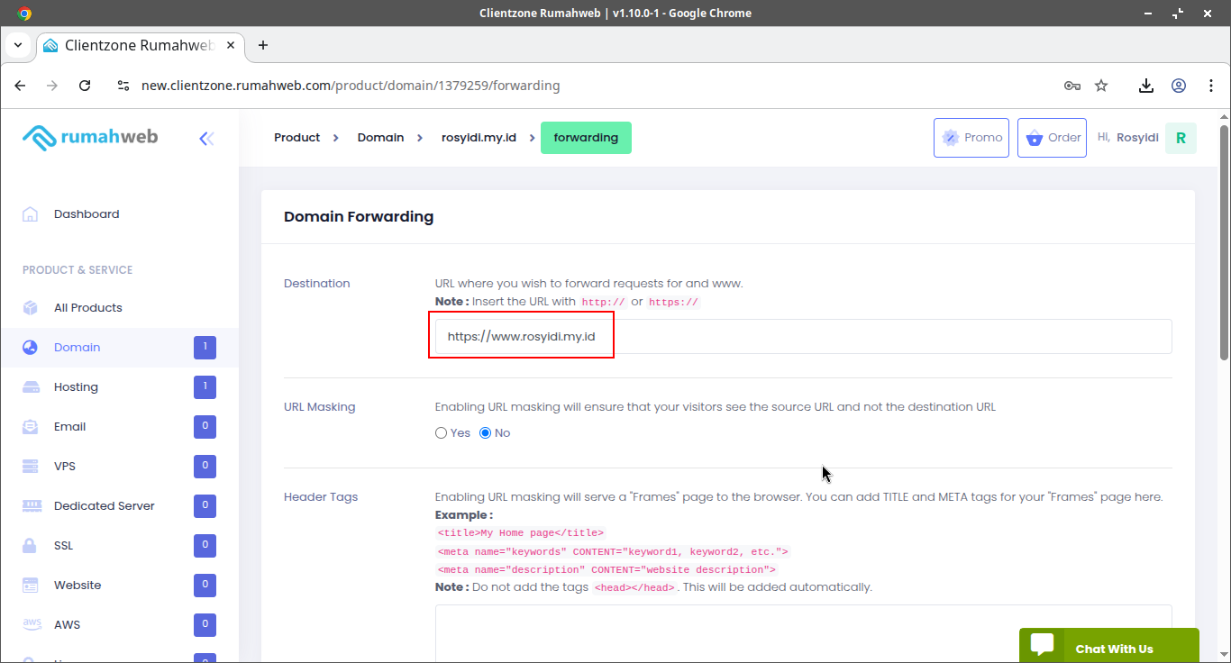The width and height of the screenshot is (1231, 663).
Task: Click the All Products box icon
Action: coord(31,308)
